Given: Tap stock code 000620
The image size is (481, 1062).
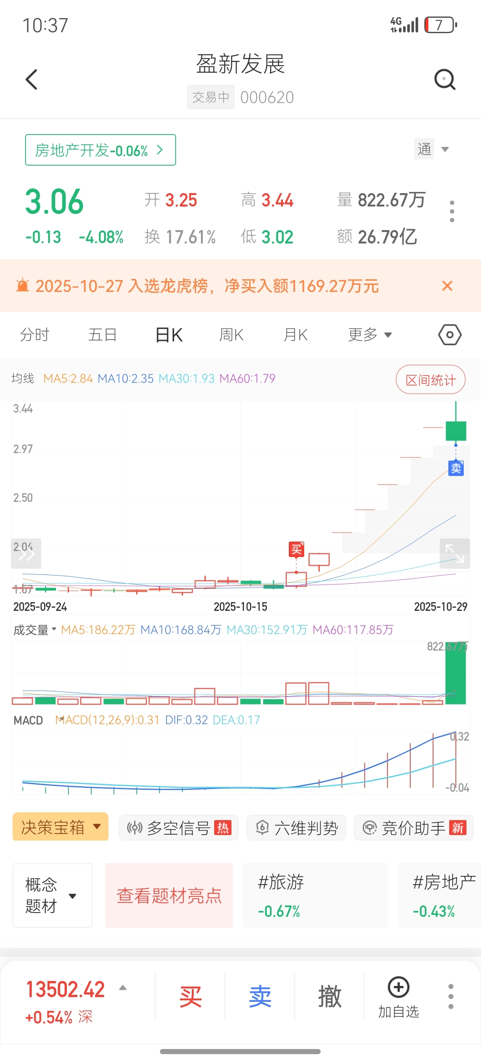Looking at the screenshot, I should (x=267, y=97).
